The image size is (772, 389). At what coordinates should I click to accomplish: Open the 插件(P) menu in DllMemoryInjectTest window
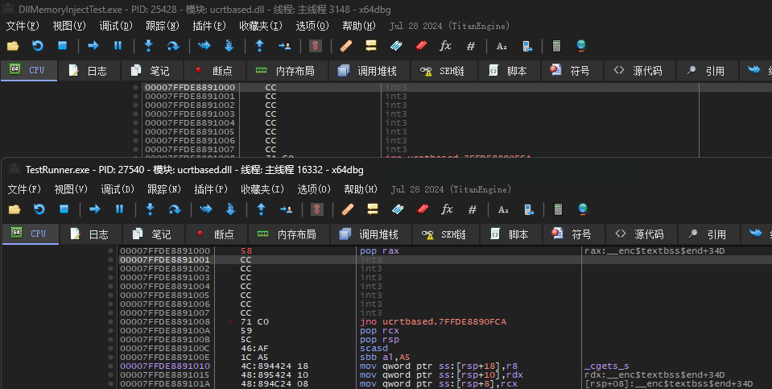click(208, 26)
